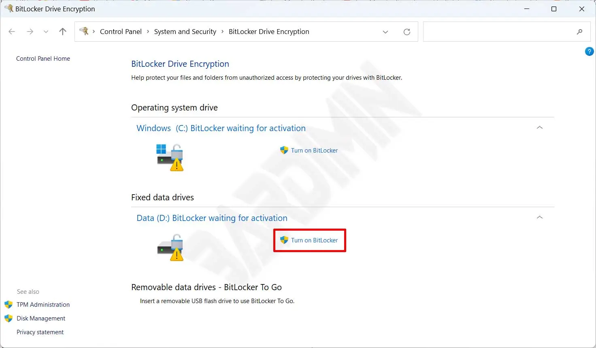Turn on BitLocker for Data (D:)
The height and width of the screenshot is (348, 596).
point(314,240)
